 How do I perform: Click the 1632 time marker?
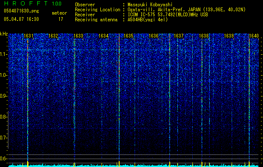53,36
